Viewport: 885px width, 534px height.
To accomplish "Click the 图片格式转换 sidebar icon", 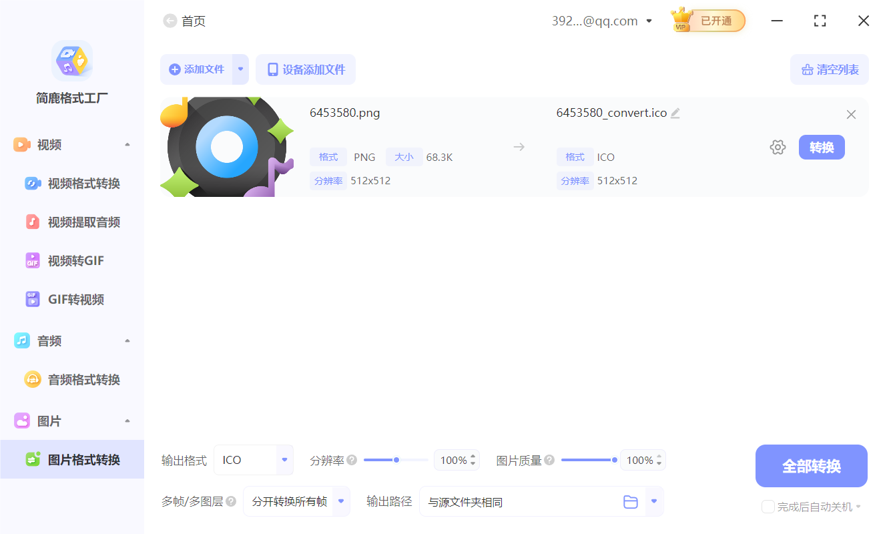I will [33, 459].
